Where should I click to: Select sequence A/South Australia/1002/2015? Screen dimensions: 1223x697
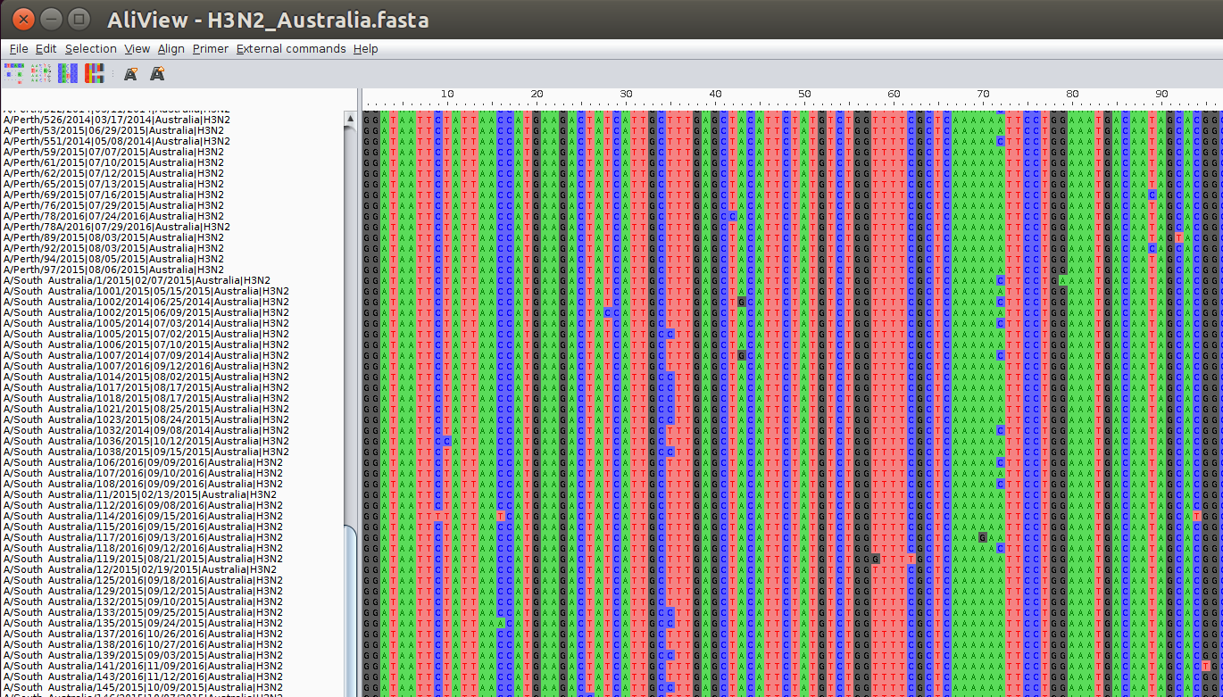146,312
